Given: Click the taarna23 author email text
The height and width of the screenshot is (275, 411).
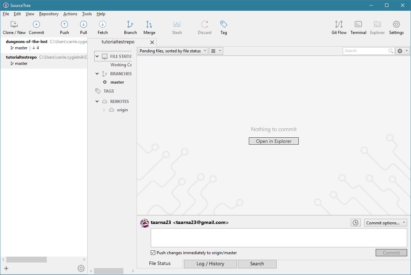Looking at the screenshot, I should [x=201, y=223].
